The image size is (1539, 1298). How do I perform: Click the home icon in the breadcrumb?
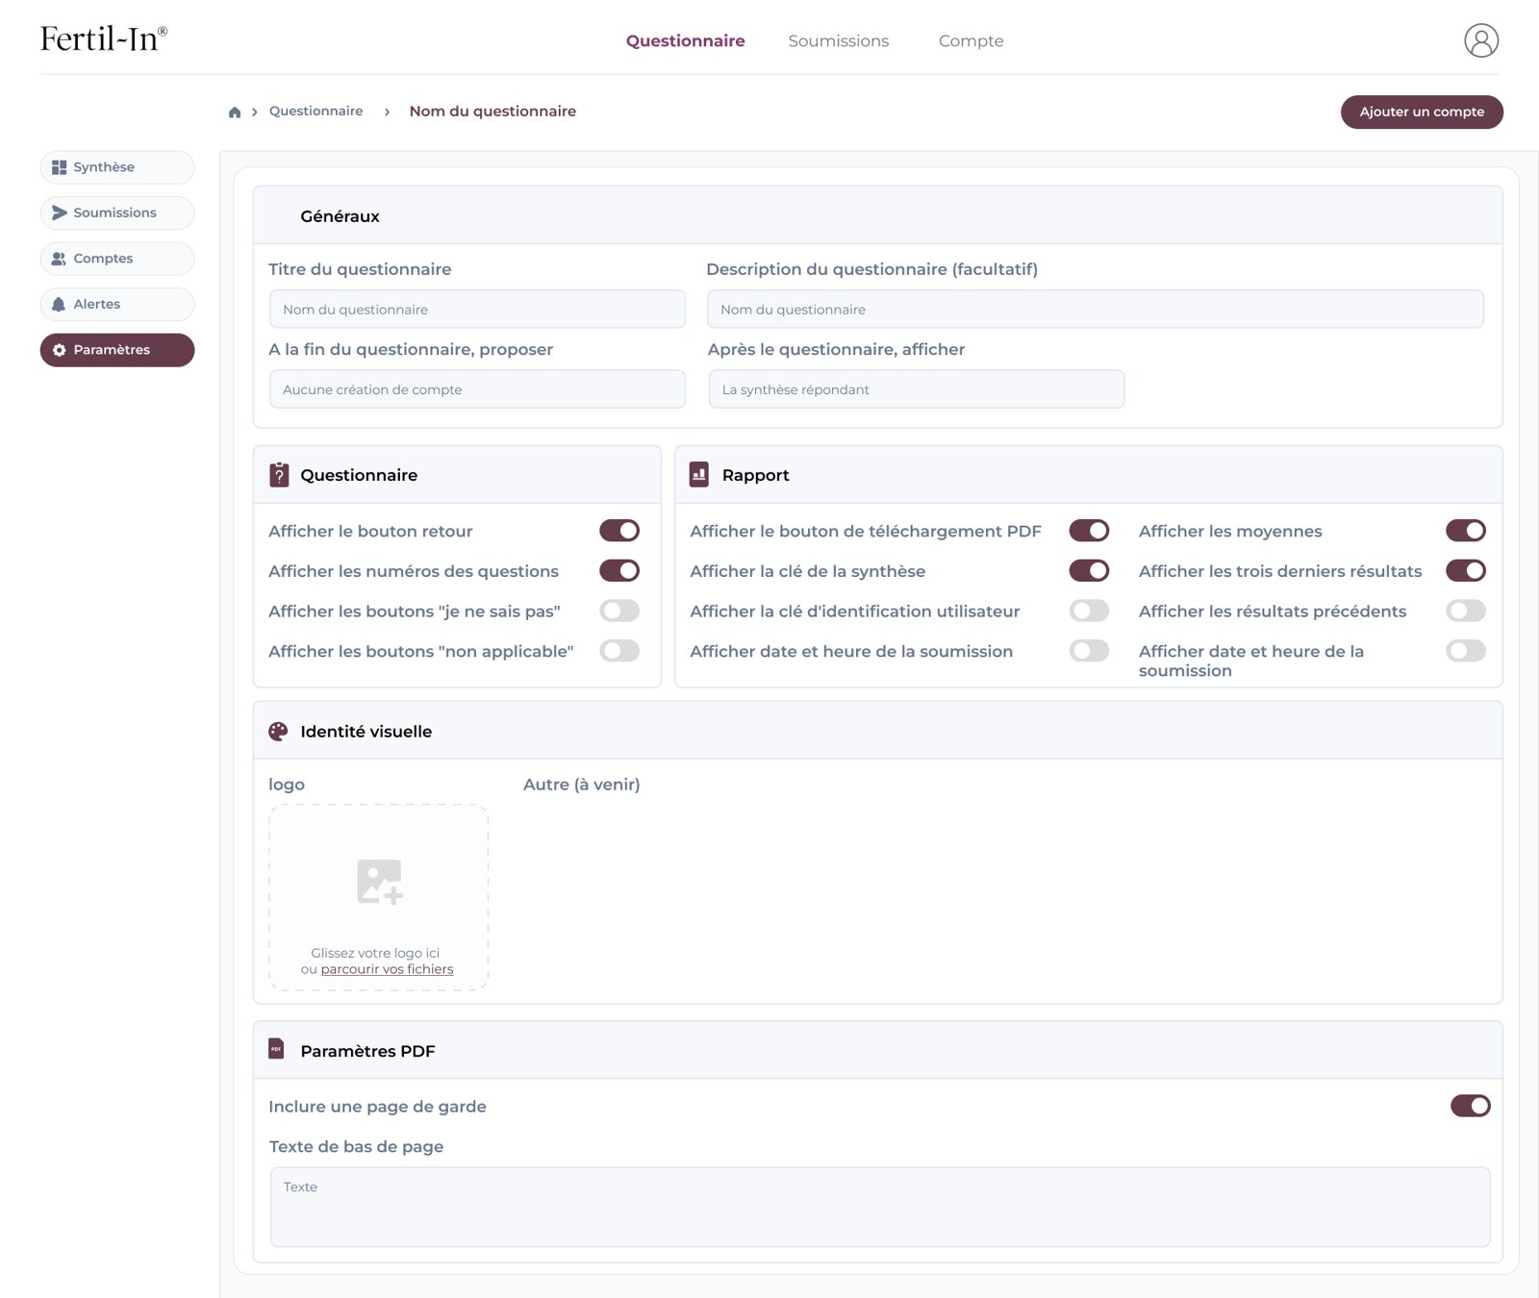(235, 112)
